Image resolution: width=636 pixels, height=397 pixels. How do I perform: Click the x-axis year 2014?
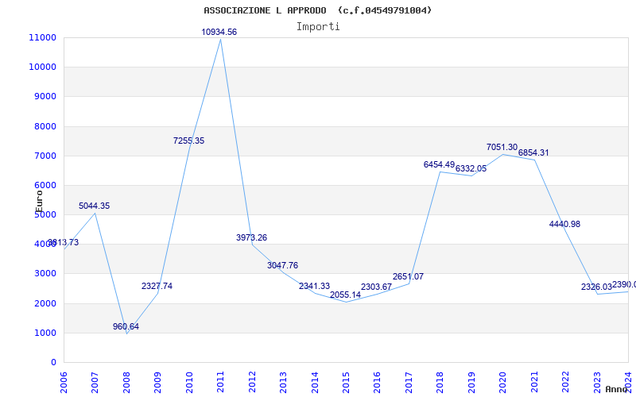[x=314, y=382]
